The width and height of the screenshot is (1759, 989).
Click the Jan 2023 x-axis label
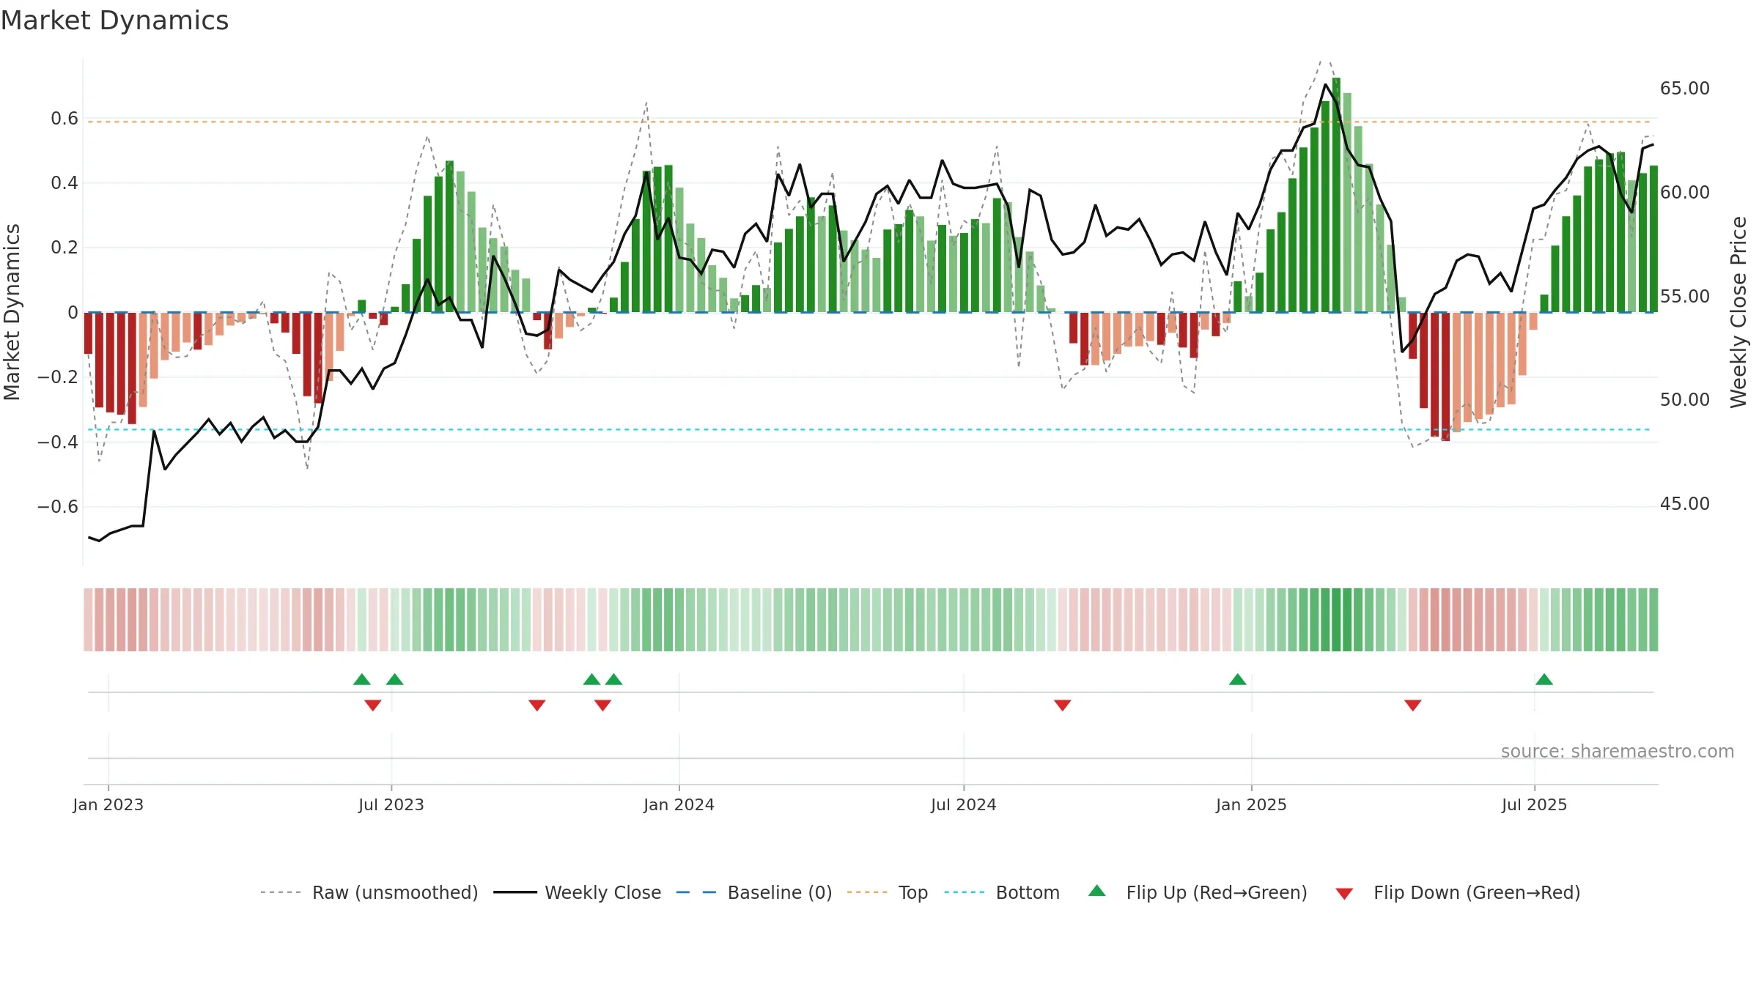click(x=108, y=804)
